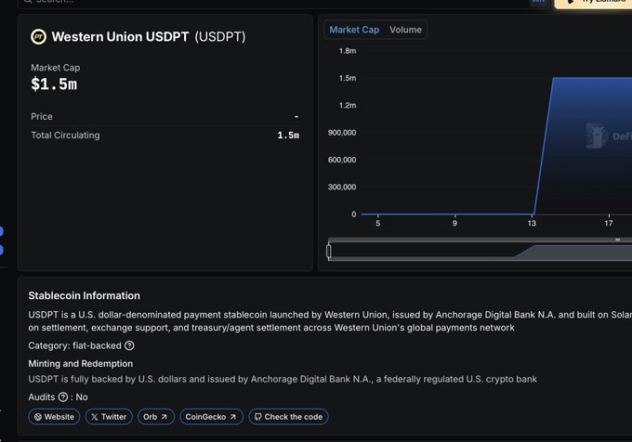Click the 600,000 y-axis label
Screen dimensions: 632x442
(x=342, y=160)
